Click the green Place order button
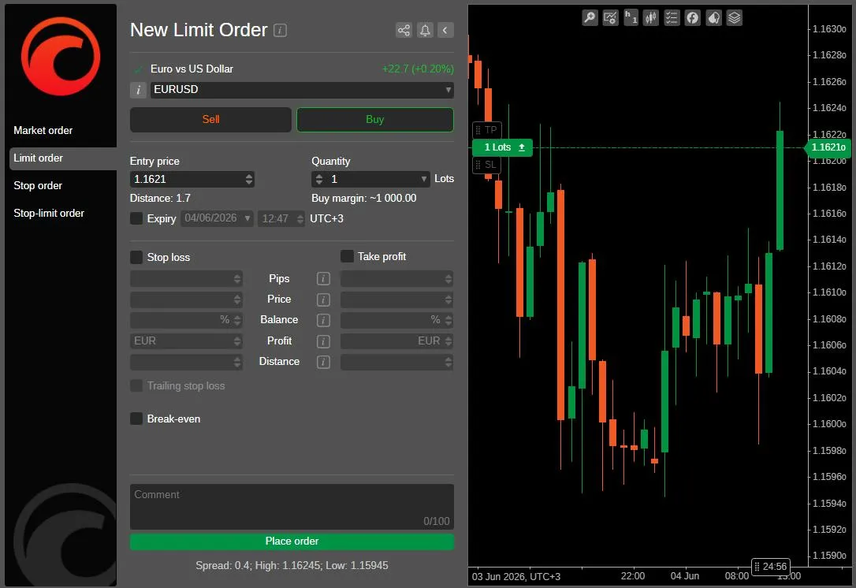This screenshot has width=856, height=588. tap(292, 541)
